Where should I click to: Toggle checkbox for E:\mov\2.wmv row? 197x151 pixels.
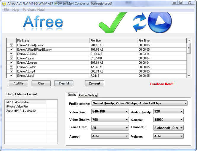tap(12, 67)
